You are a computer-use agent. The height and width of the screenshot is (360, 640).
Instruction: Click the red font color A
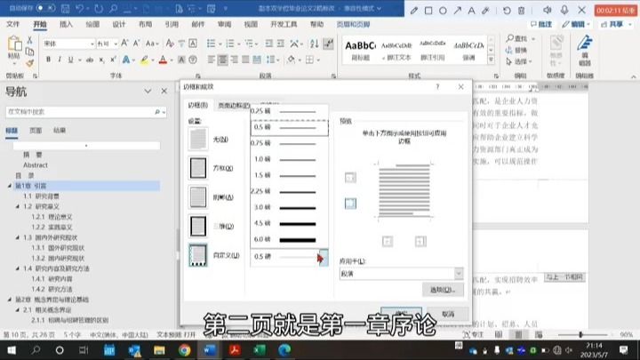163,60
